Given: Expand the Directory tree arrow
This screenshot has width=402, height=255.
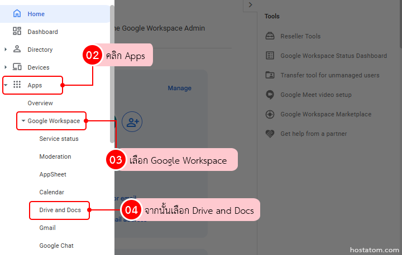Looking at the screenshot, I should tap(6, 50).
